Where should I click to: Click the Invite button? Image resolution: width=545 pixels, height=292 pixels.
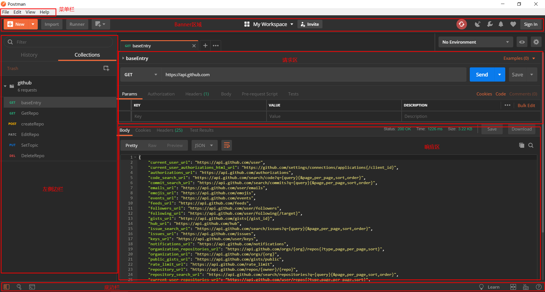pos(310,24)
